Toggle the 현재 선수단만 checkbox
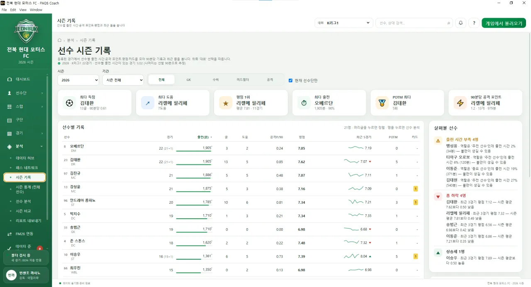Screen dimensions: 531x287 (x=290, y=80)
